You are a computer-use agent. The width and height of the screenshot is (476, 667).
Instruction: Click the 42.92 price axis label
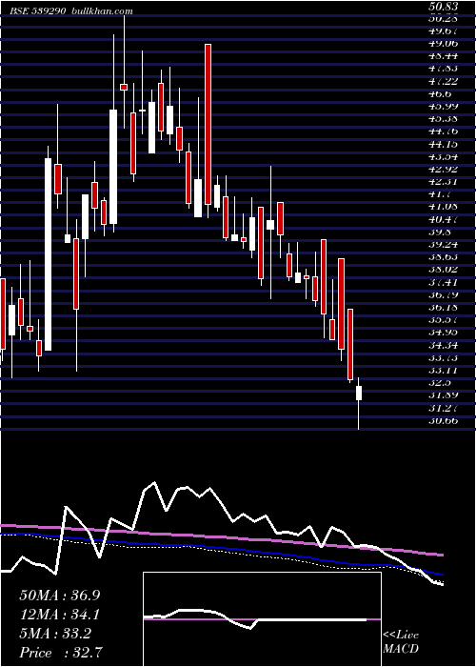(443, 169)
